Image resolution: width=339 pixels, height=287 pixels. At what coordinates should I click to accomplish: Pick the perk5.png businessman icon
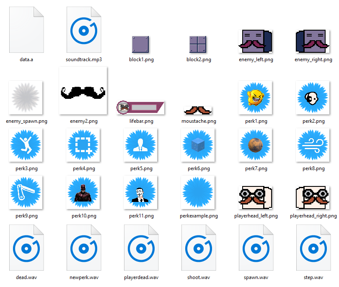pos(140,145)
